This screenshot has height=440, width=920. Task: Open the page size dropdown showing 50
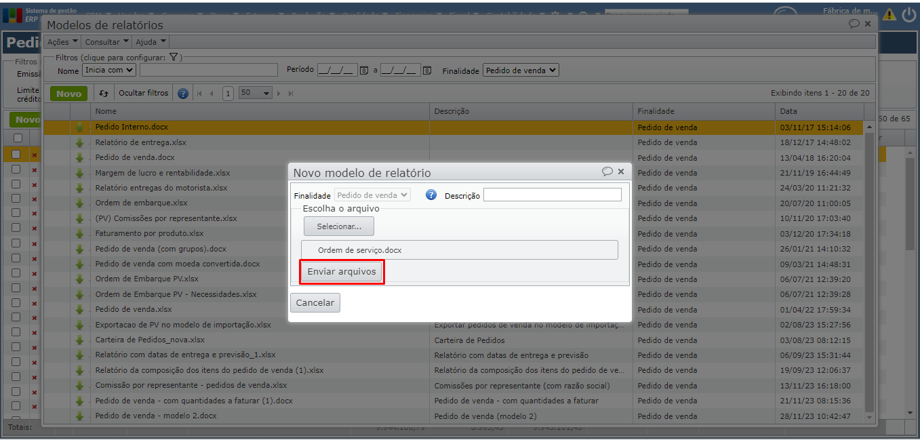coord(256,93)
